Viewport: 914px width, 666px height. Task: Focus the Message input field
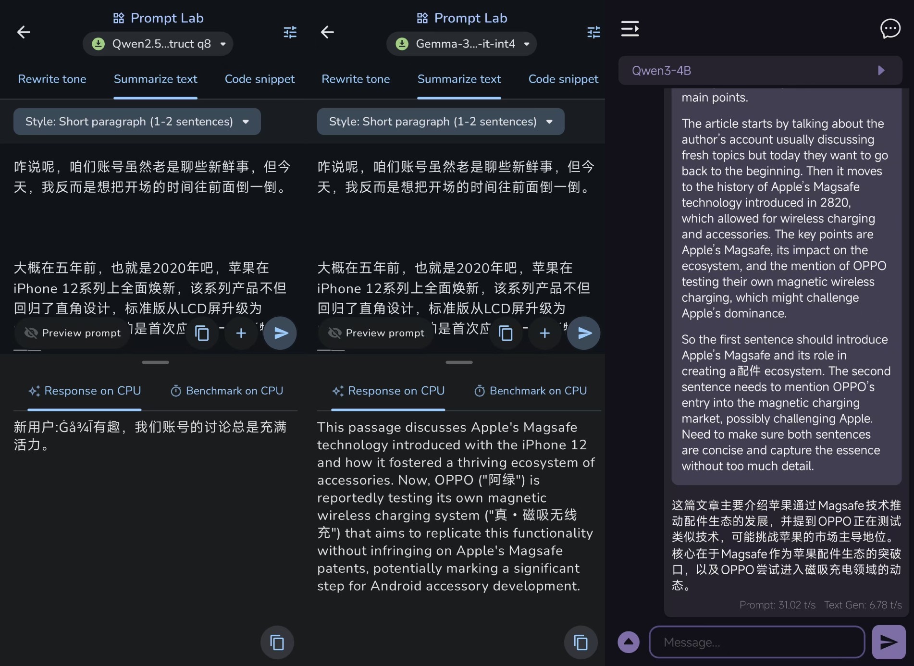point(757,642)
